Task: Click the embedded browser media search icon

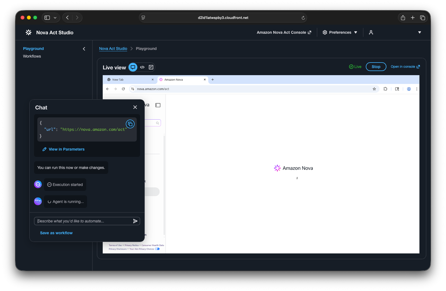Action: [397, 89]
